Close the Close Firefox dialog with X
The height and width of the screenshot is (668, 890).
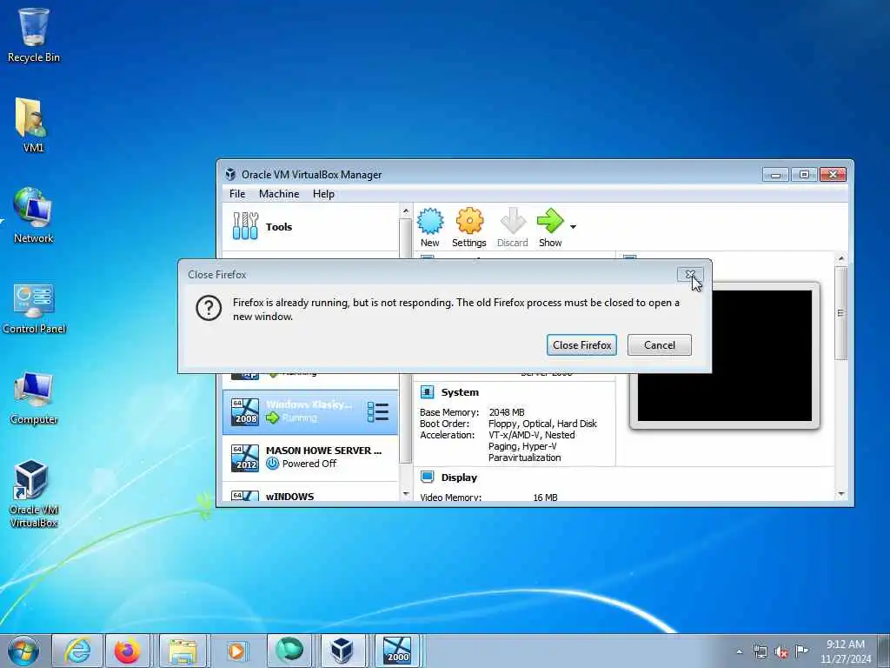(x=690, y=275)
